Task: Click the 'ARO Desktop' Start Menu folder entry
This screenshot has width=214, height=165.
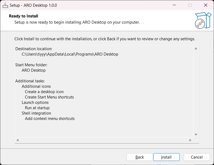Action: [34, 70]
